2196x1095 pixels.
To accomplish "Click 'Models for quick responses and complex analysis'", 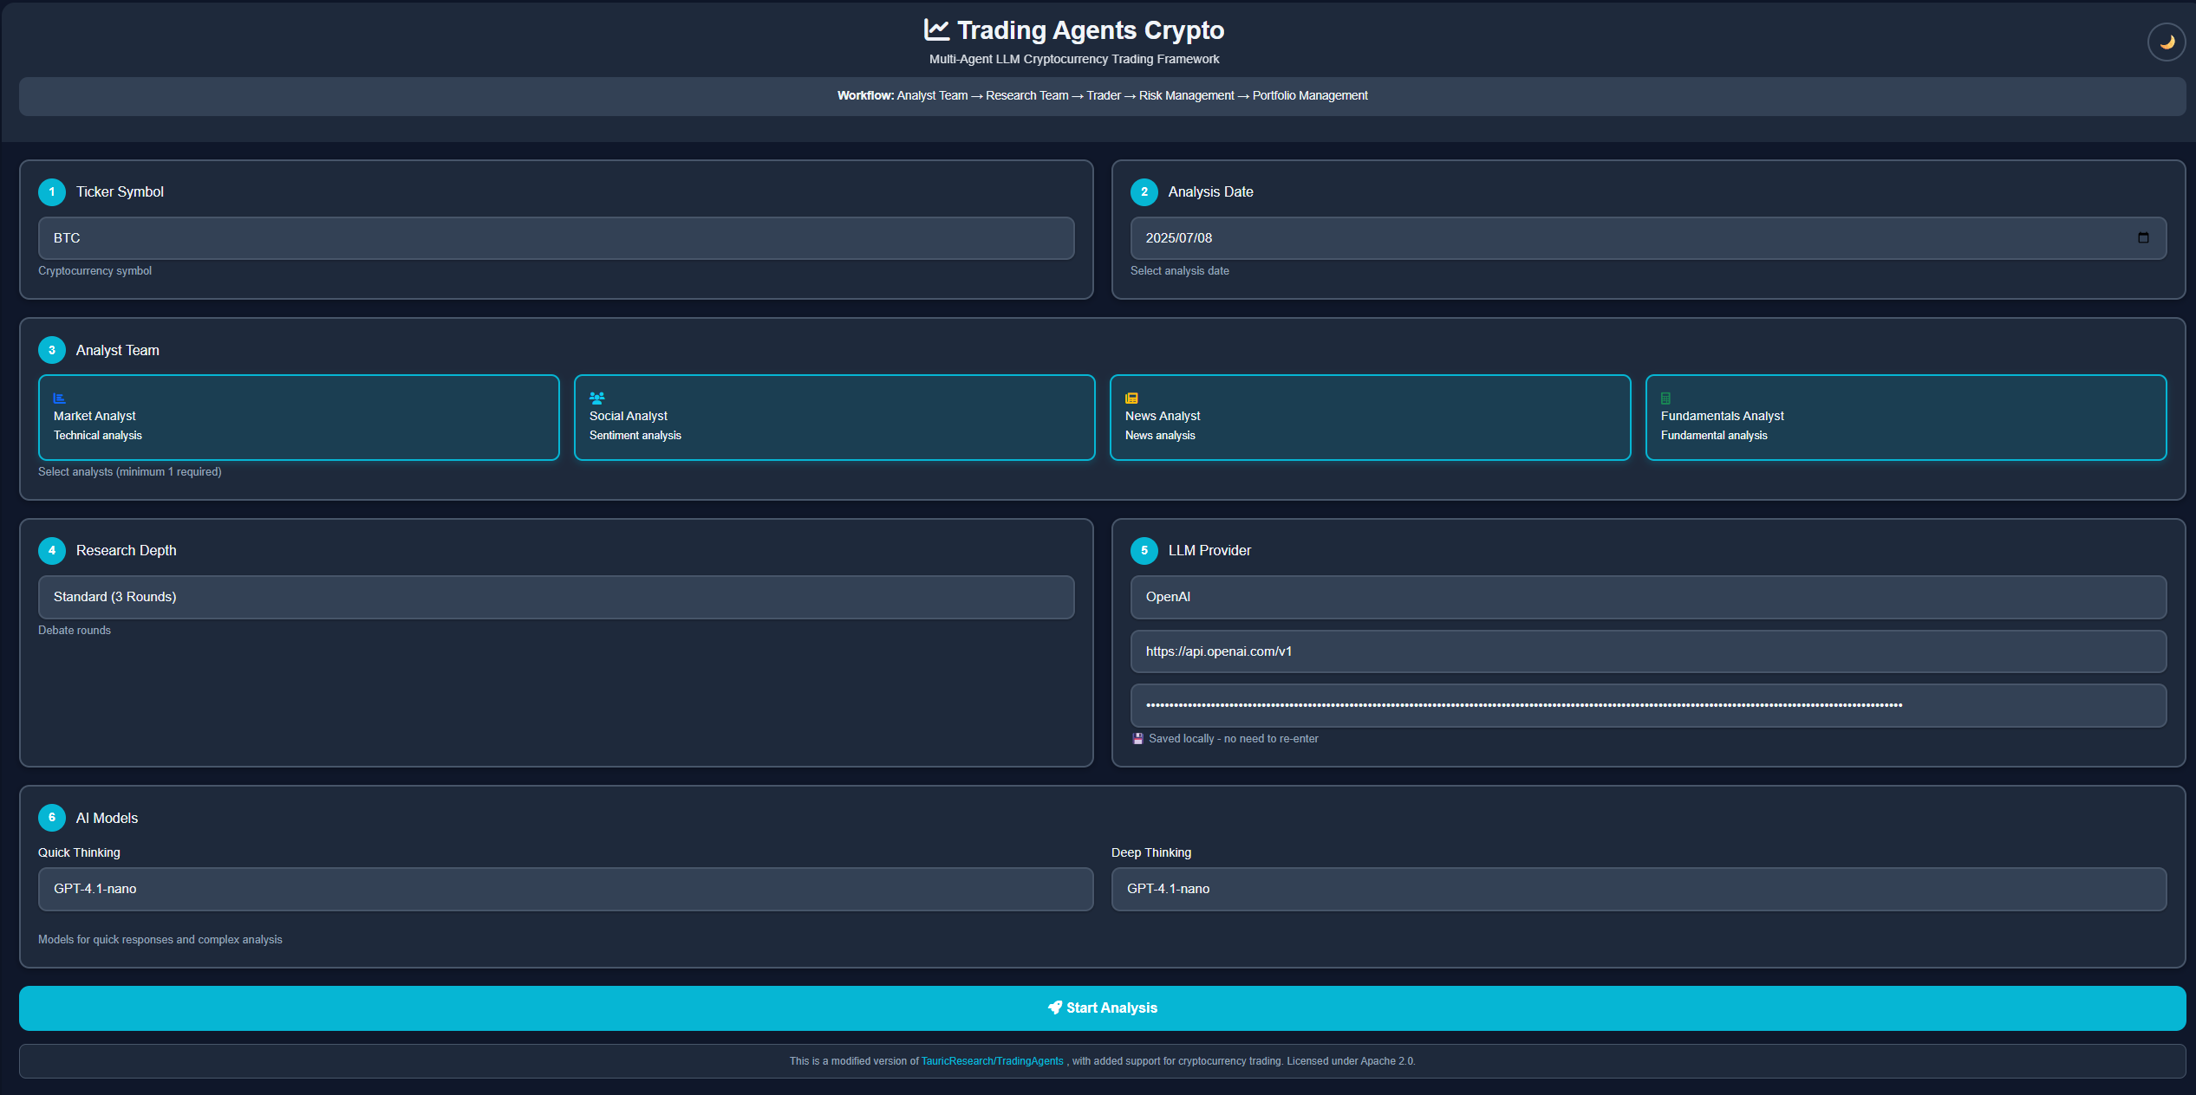I will tap(160, 940).
